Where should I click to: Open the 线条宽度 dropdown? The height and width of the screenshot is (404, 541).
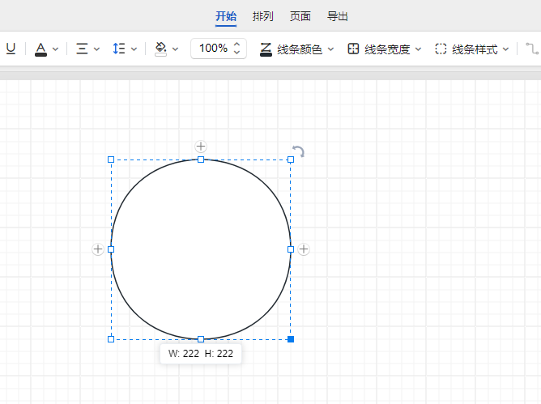click(418, 49)
